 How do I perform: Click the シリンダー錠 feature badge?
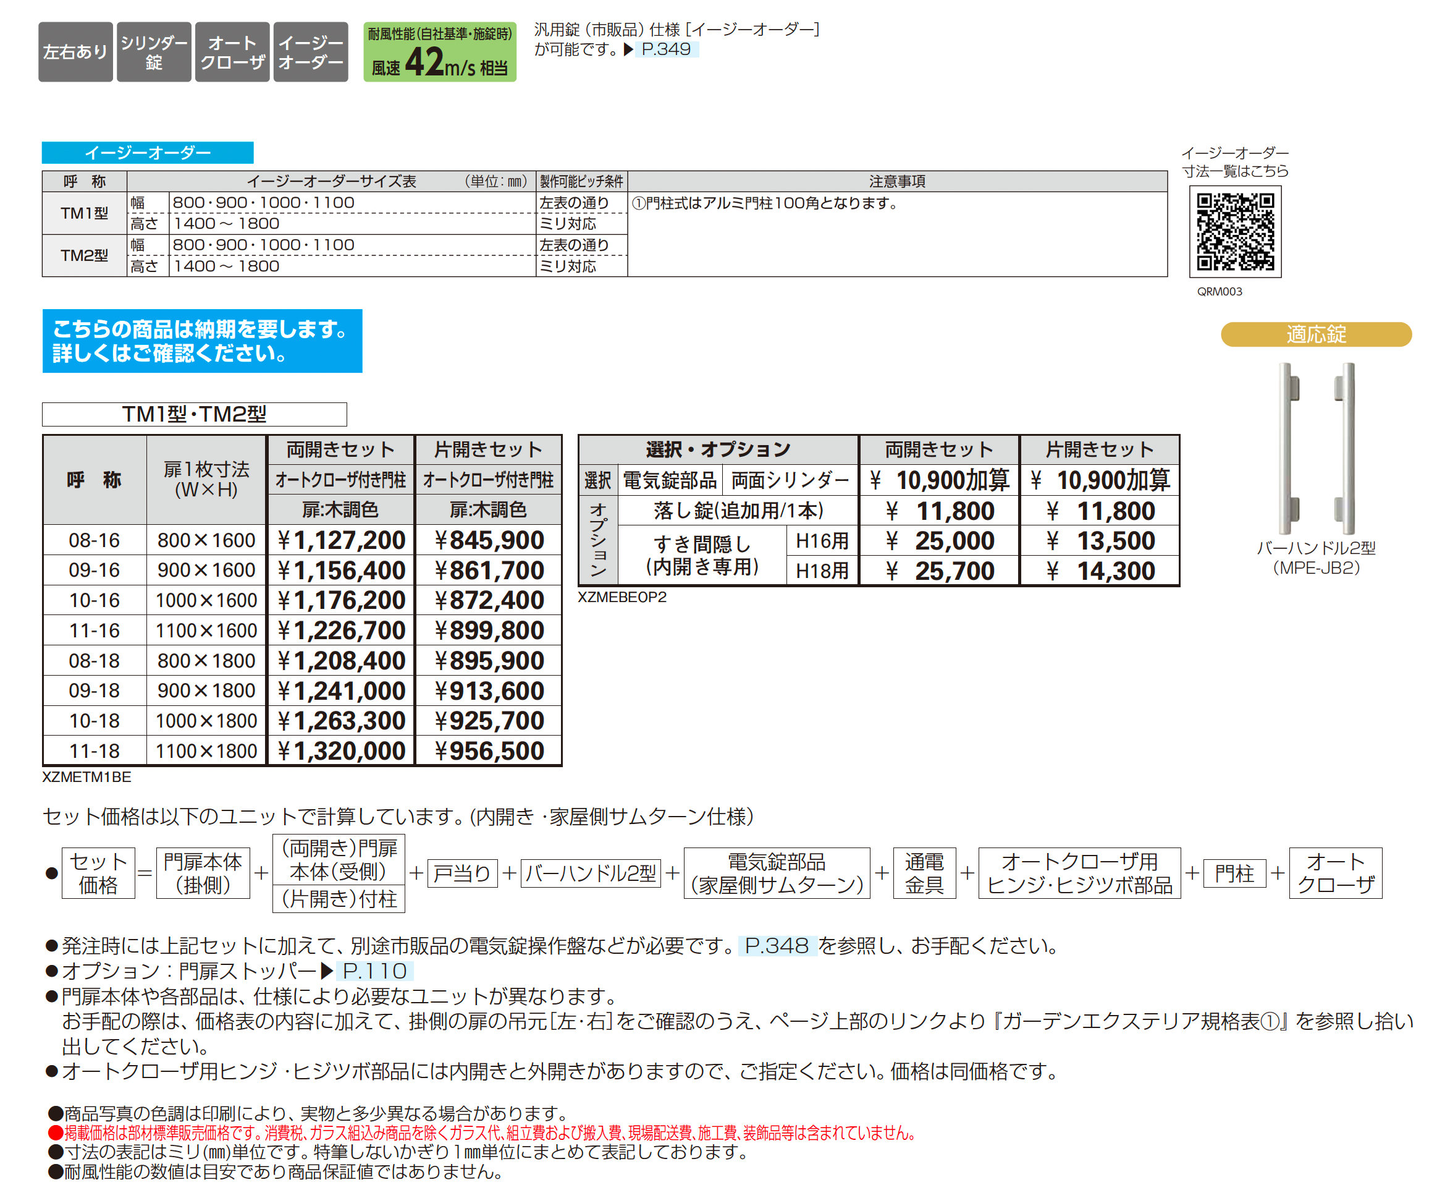(154, 52)
